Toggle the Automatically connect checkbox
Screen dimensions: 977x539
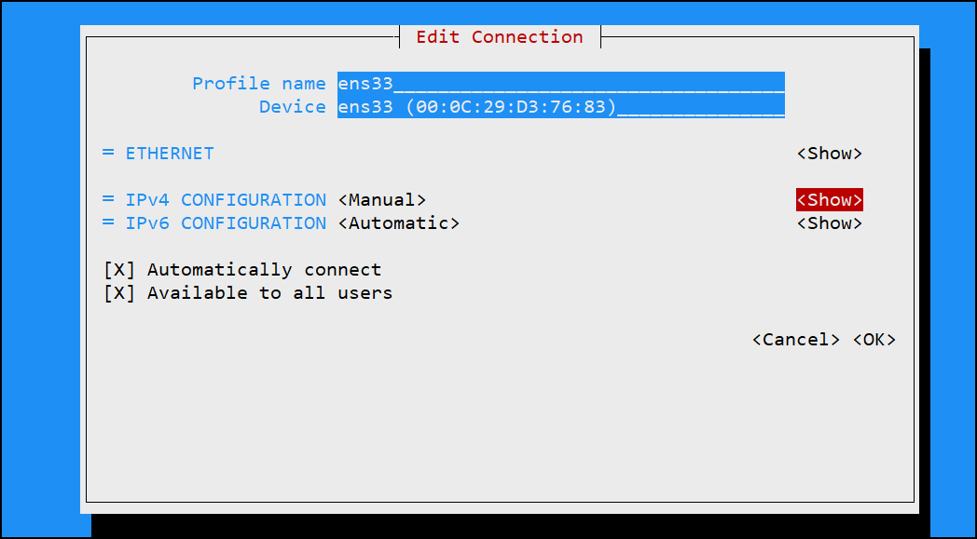(x=242, y=270)
